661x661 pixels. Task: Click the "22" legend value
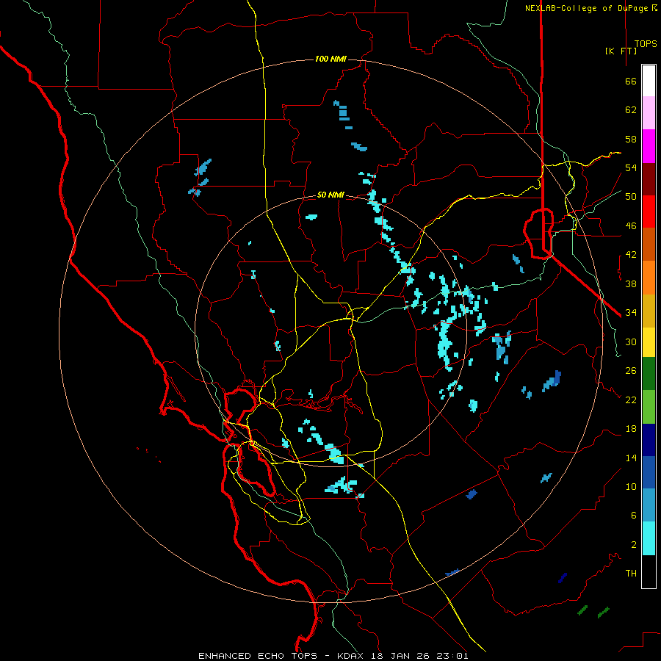click(x=631, y=400)
